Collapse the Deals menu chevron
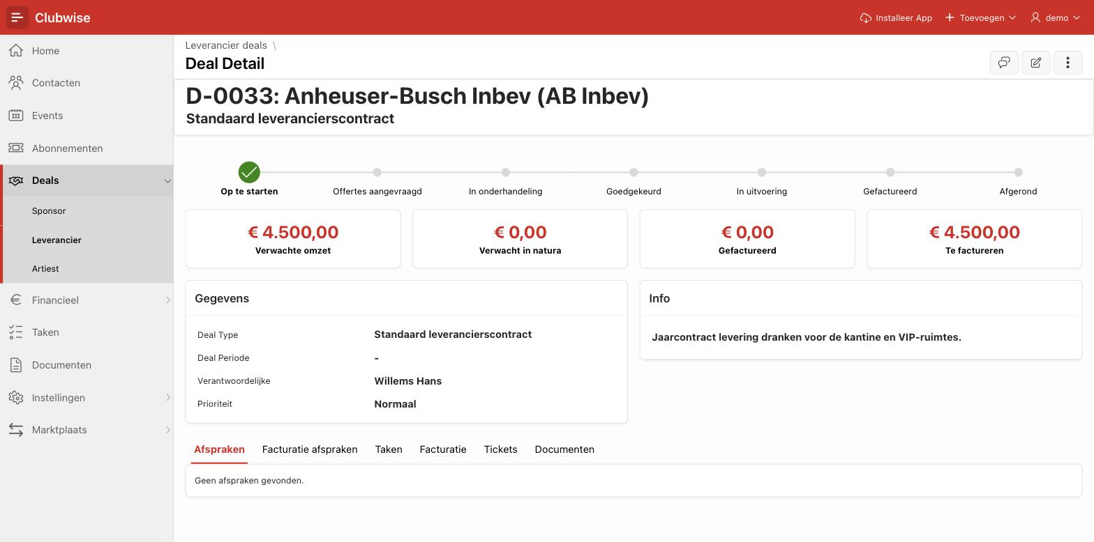Image resolution: width=1094 pixels, height=542 pixels. click(167, 181)
